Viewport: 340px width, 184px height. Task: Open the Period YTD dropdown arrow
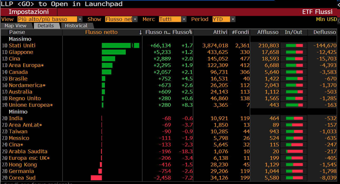(233, 19)
